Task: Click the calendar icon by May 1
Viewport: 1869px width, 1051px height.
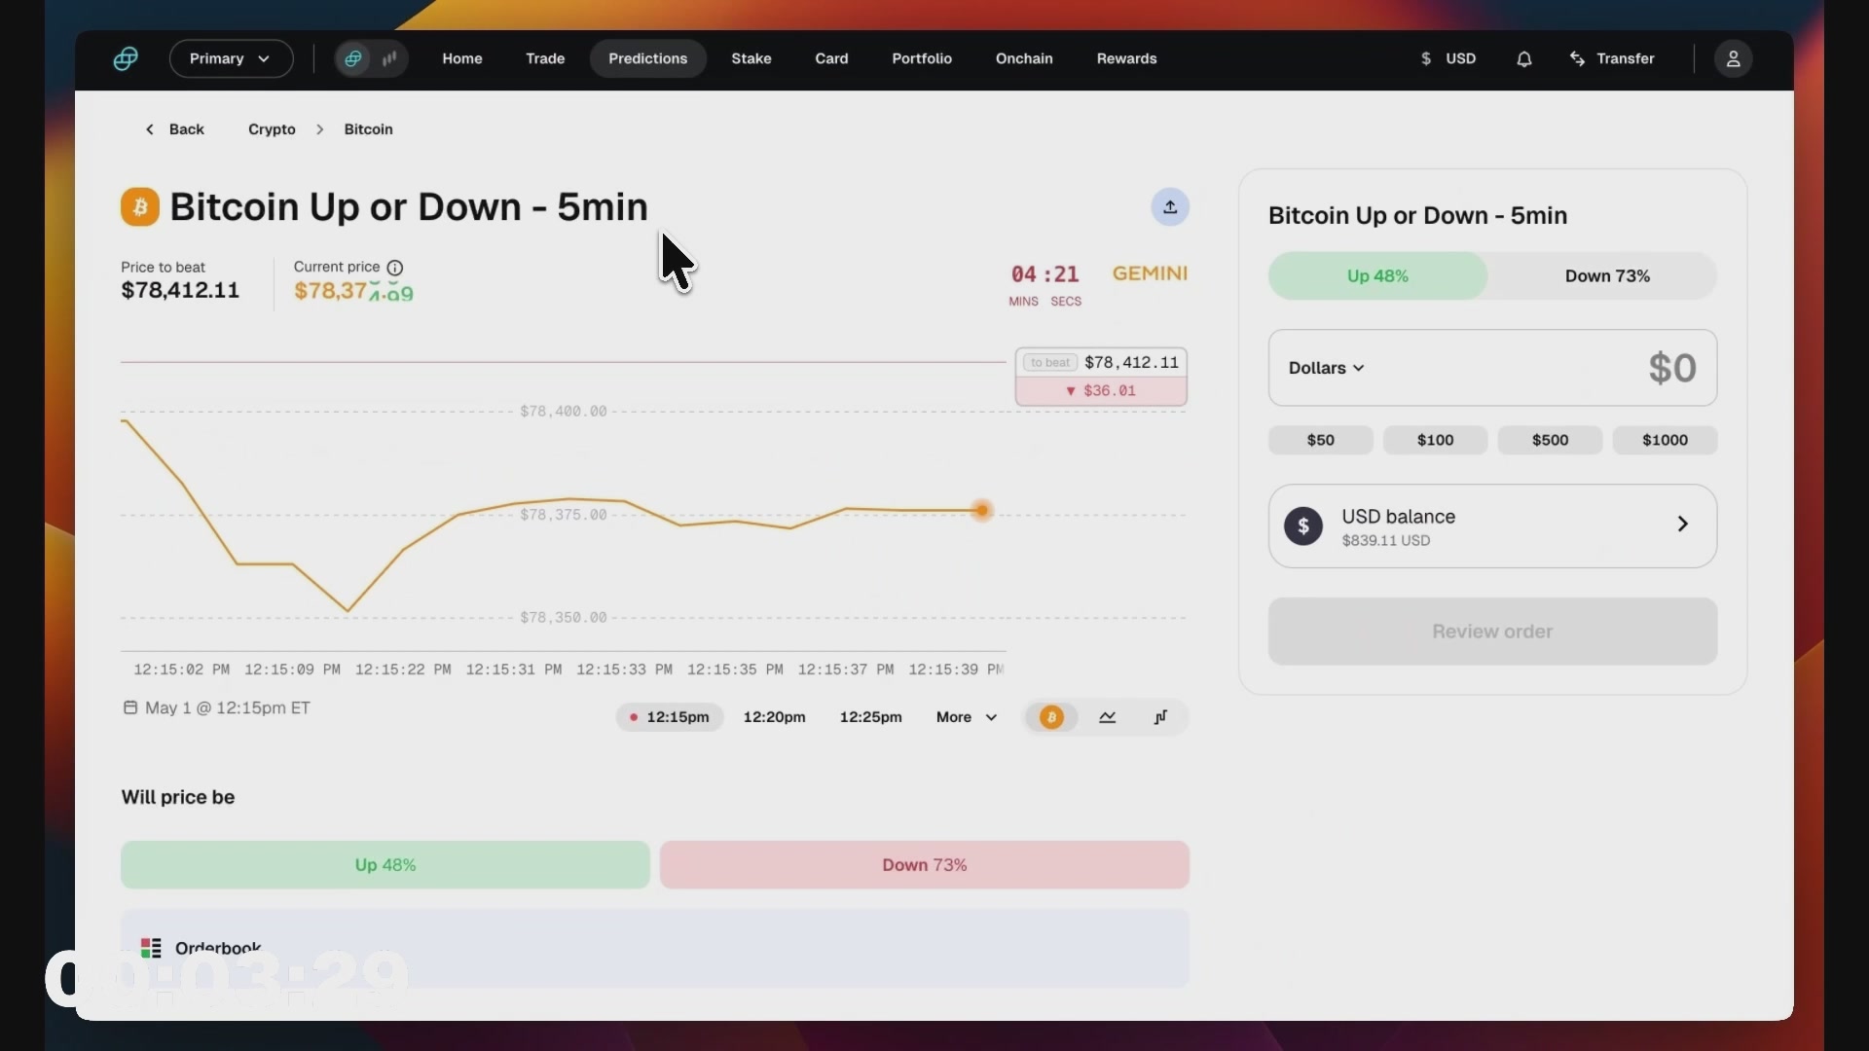Action: 129,707
